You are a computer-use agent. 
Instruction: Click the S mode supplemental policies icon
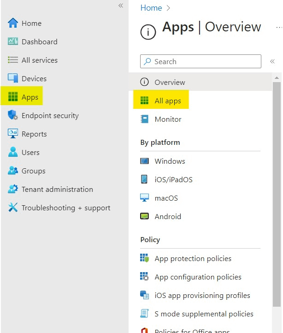(x=144, y=314)
